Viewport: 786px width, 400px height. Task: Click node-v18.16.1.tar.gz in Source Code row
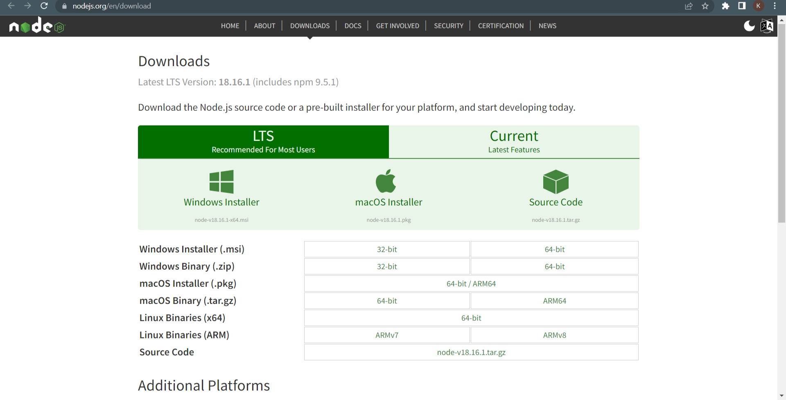click(471, 352)
